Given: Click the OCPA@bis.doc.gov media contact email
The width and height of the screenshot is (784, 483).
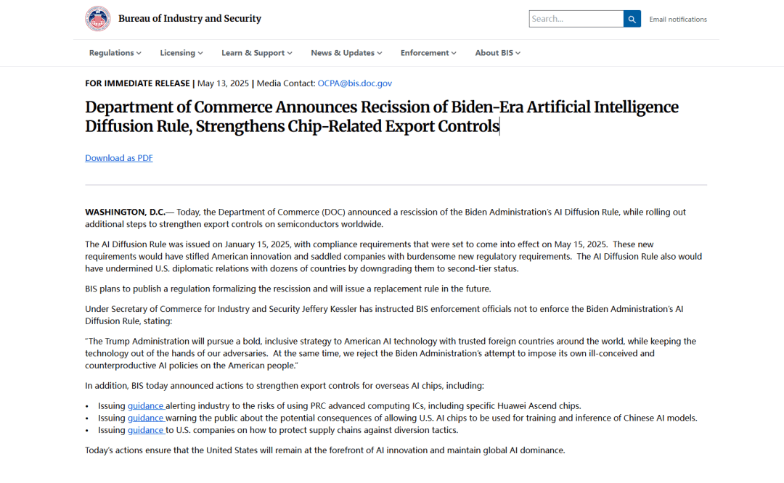Looking at the screenshot, I should click(354, 83).
